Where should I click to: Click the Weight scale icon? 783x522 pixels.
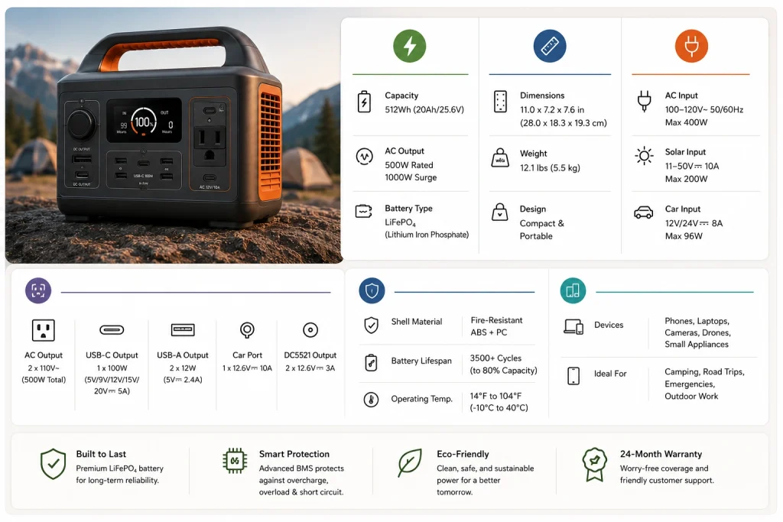click(x=500, y=157)
